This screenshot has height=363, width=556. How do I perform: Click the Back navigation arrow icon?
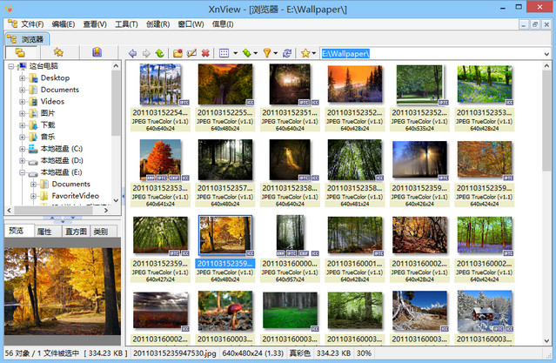pyautogui.click(x=132, y=53)
